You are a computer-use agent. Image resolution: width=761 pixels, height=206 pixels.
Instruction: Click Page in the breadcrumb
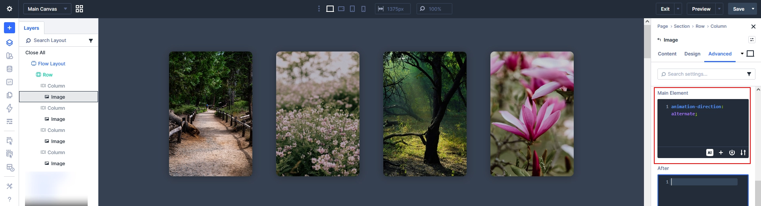pyautogui.click(x=663, y=26)
